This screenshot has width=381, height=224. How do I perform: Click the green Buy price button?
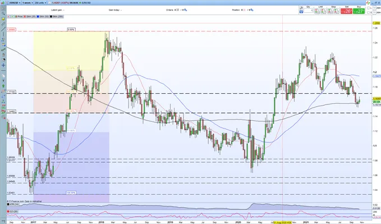pyautogui.click(x=359, y=11)
